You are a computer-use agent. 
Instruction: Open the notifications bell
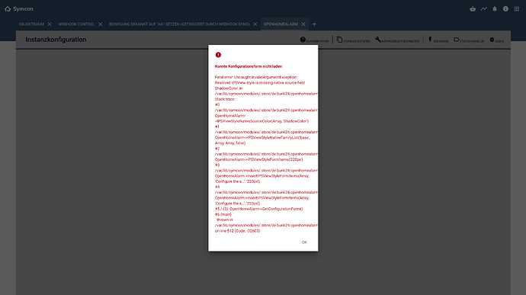click(495, 9)
